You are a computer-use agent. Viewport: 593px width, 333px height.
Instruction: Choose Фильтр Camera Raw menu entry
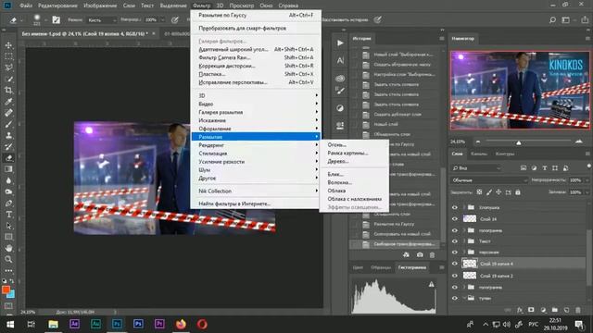point(256,57)
